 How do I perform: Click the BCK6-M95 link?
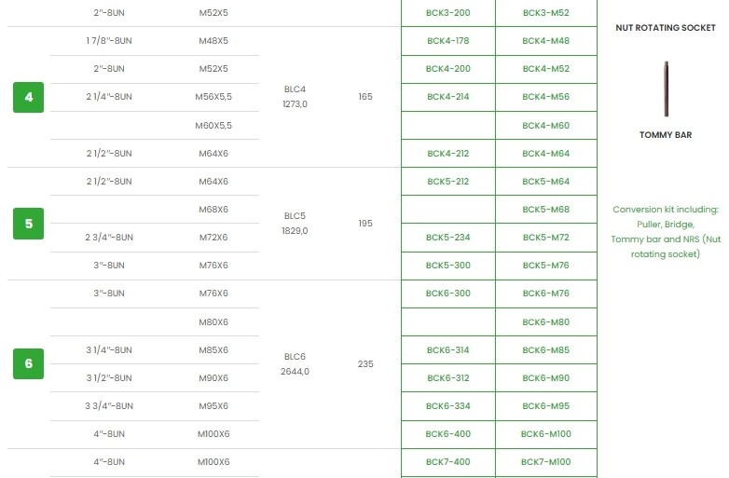(546, 406)
